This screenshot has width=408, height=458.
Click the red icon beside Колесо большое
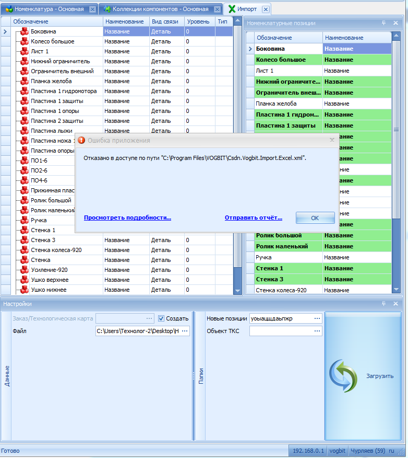point(25,41)
